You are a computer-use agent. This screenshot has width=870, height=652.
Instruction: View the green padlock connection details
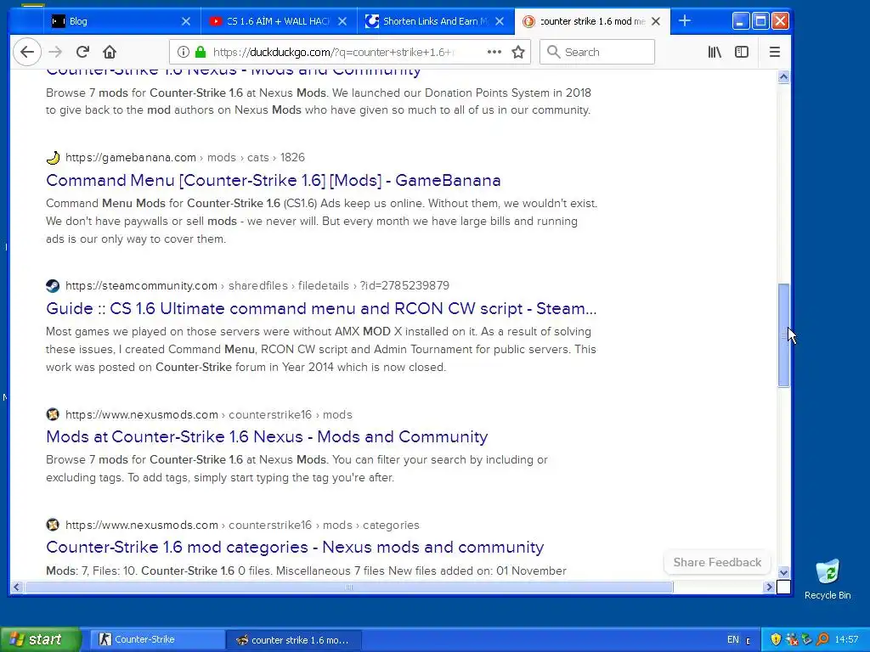click(201, 52)
